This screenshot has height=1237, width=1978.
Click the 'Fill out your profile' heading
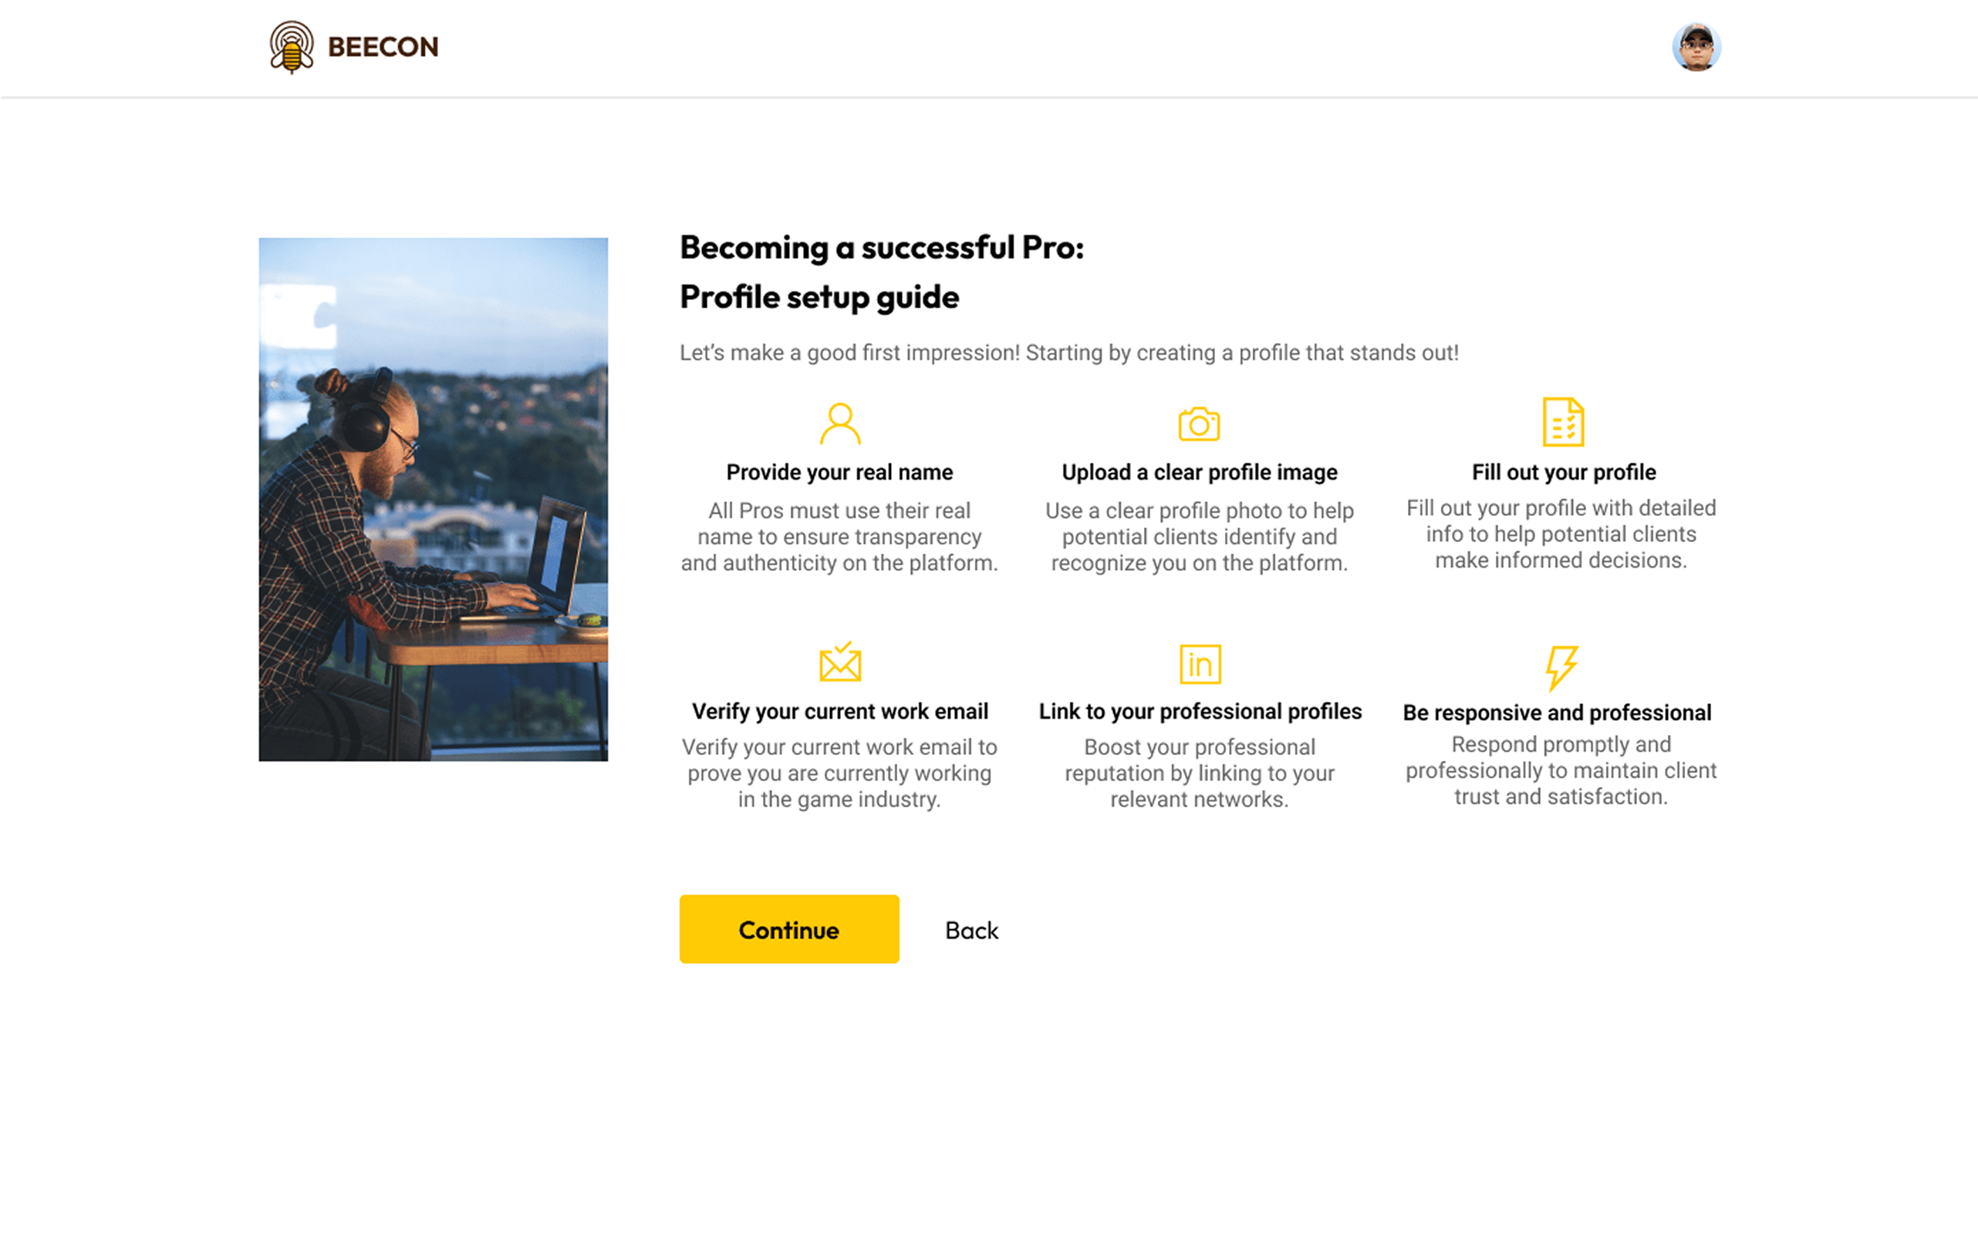[x=1563, y=472]
